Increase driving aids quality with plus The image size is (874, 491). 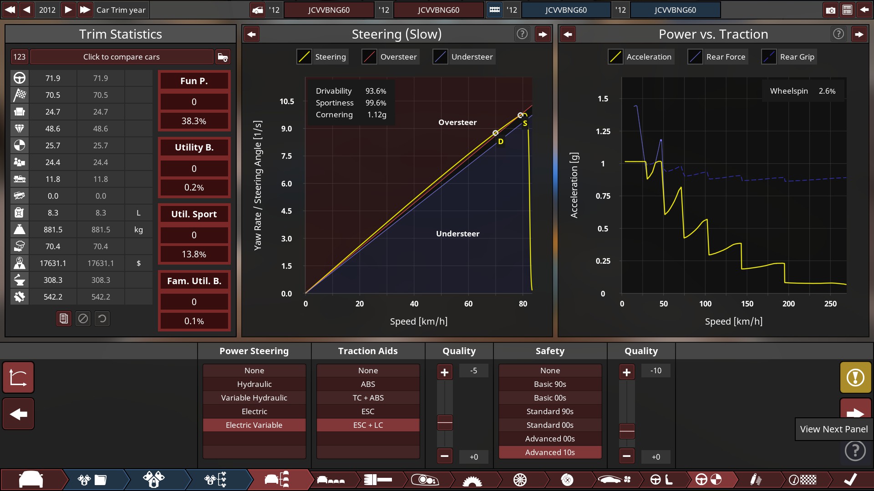[x=445, y=372]
